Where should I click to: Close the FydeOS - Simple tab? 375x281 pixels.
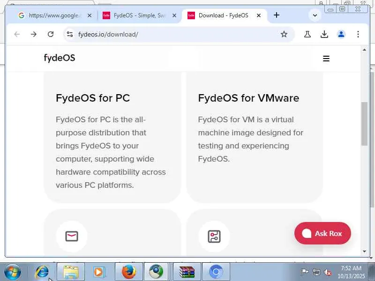point(174,15)
